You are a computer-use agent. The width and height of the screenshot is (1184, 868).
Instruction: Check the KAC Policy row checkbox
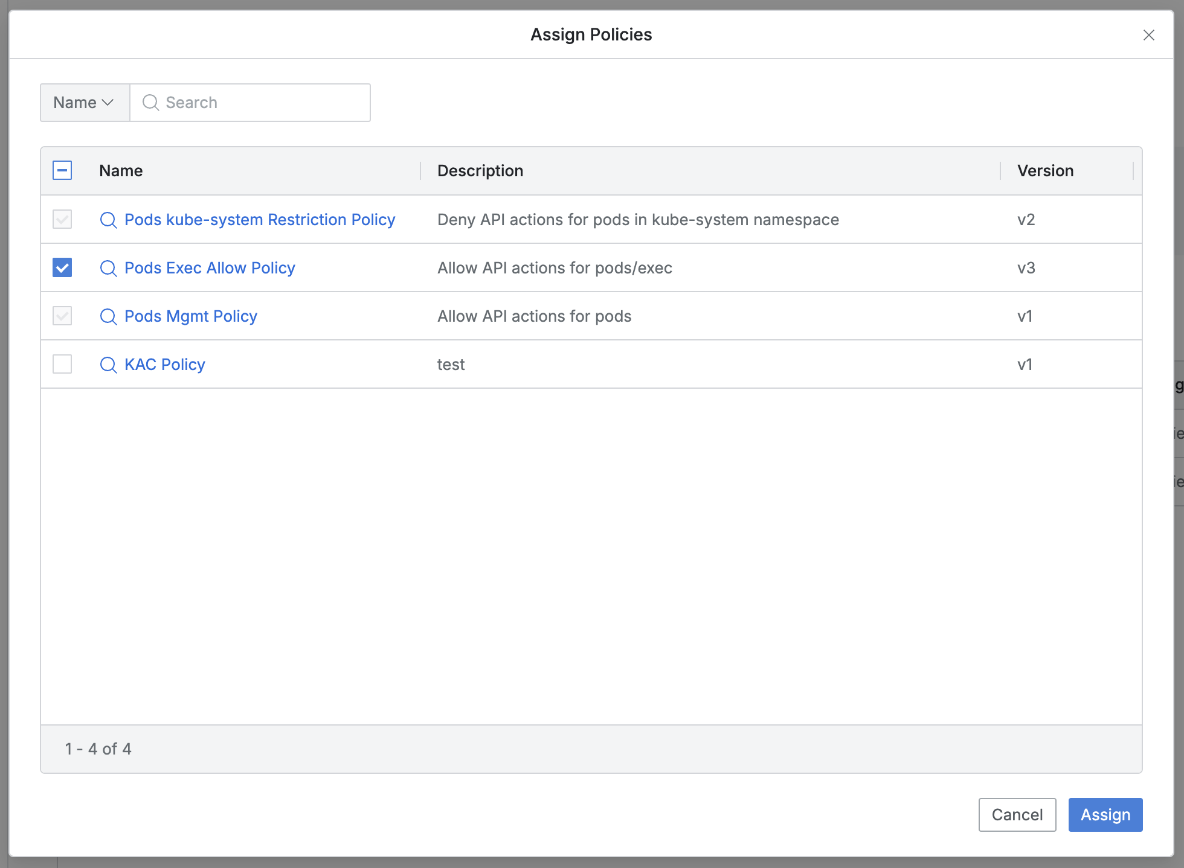[62, 364]
